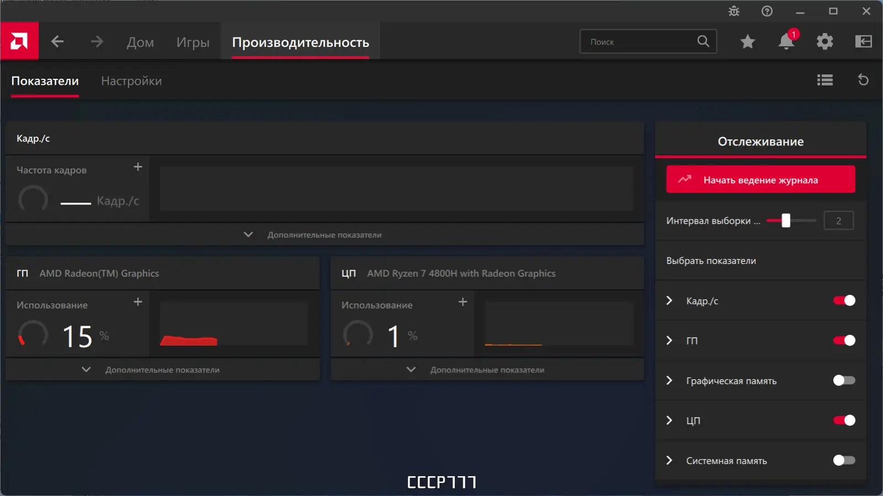Toggle ЦП tracking switch
The height and width of the screenshot is (496, 883).
point(844,420)
